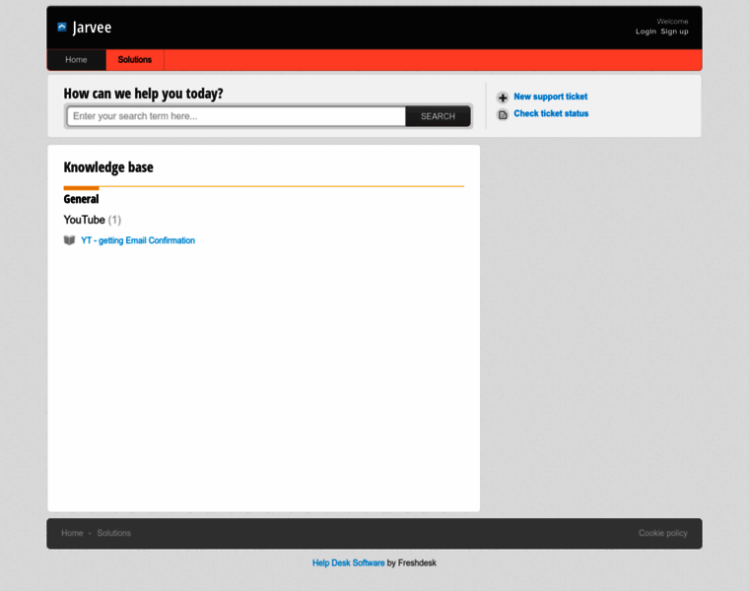Screen dimensions: 749x591
Task: Click Home link in the footer
Action: click(72, 533)
